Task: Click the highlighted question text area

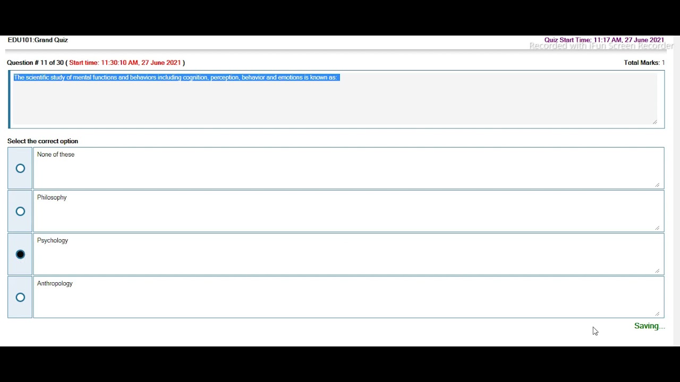Action: tap(336, 99)
